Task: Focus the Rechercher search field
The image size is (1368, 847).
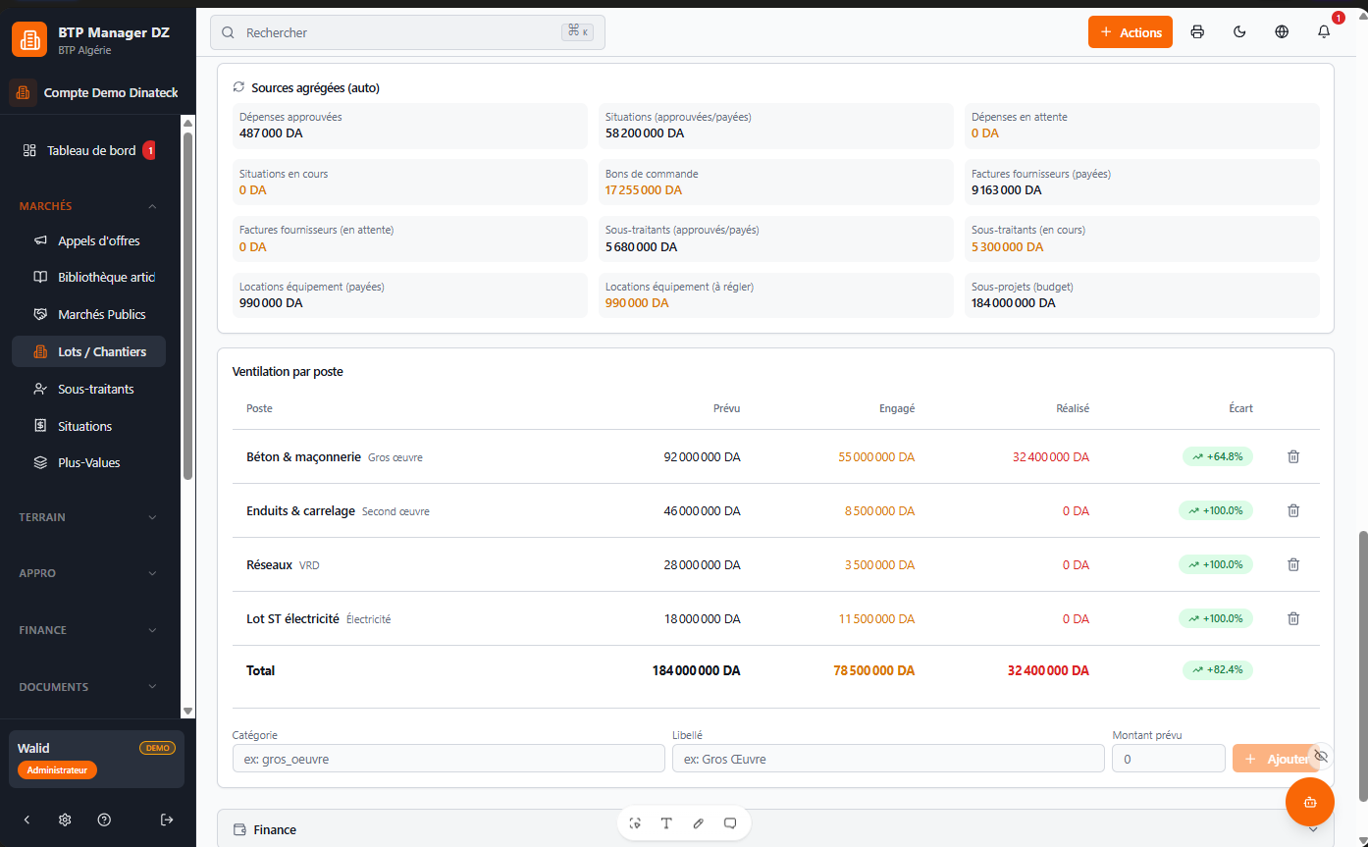Action: click(407, 32)
